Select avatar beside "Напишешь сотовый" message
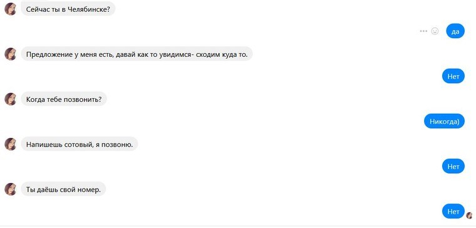This screenshot has width=476, height=228. click(10, 144)
